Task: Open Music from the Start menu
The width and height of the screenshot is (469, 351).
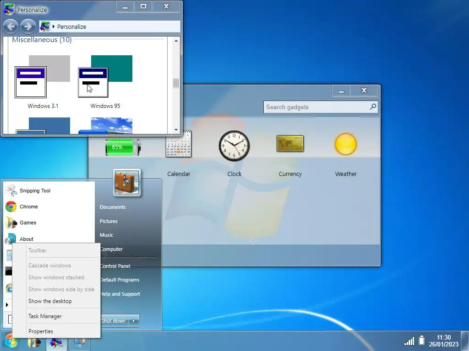Action: (106, 235)
